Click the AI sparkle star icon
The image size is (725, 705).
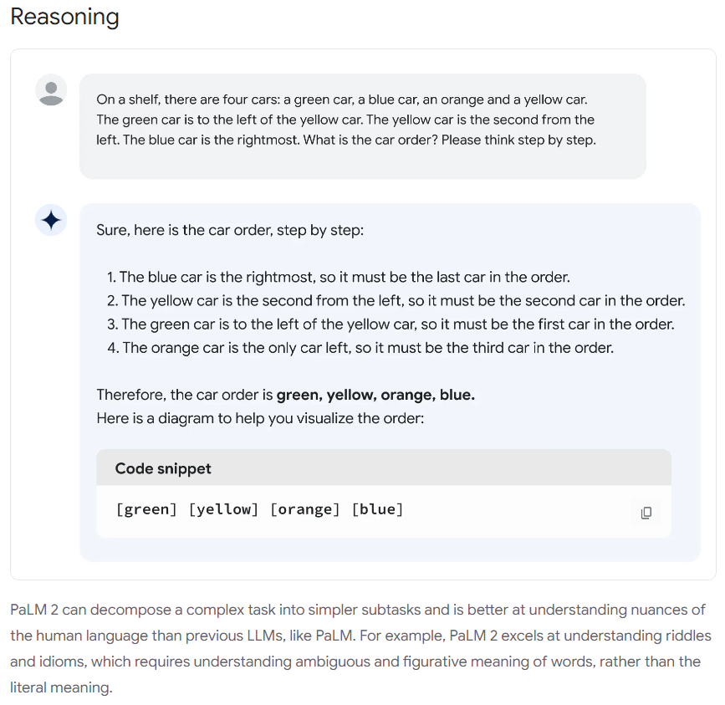coord(51,220)
